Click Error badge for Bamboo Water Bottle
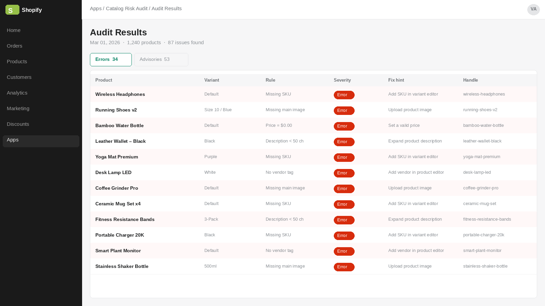 pos(344,126)
